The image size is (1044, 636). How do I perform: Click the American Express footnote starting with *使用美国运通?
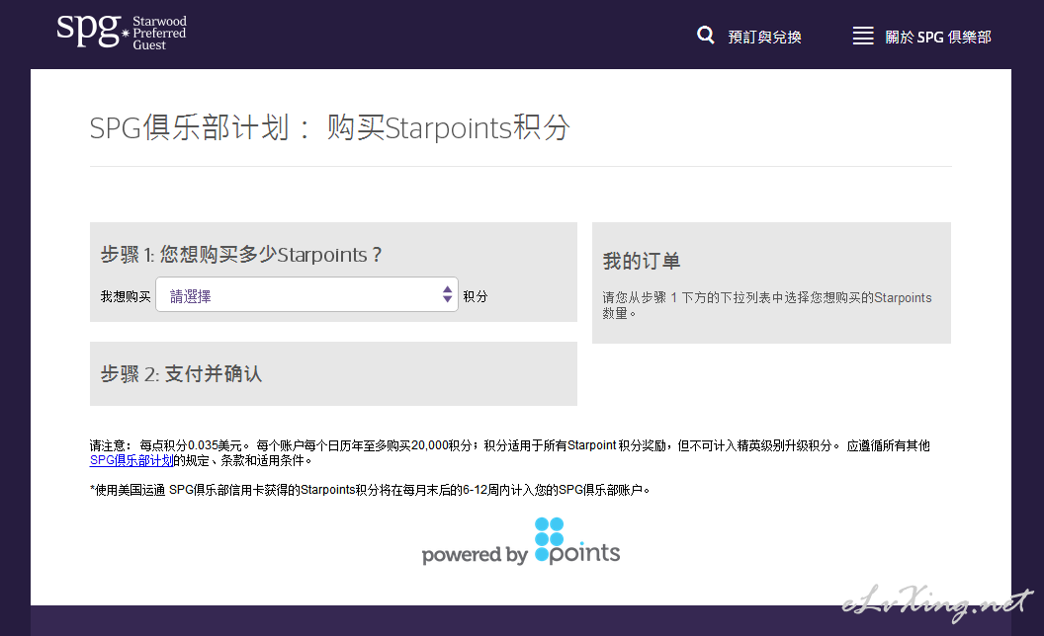click(x=370, y=490)
